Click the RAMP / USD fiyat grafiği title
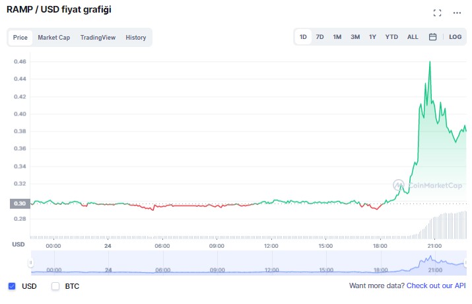This screenshot has height=304, width=472. pyautogui.click(x=59, y=10)
